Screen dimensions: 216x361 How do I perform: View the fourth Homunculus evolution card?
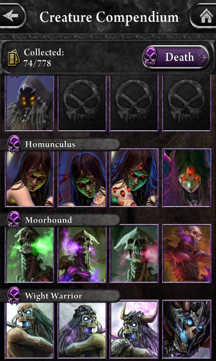click(x=187, y=178)
